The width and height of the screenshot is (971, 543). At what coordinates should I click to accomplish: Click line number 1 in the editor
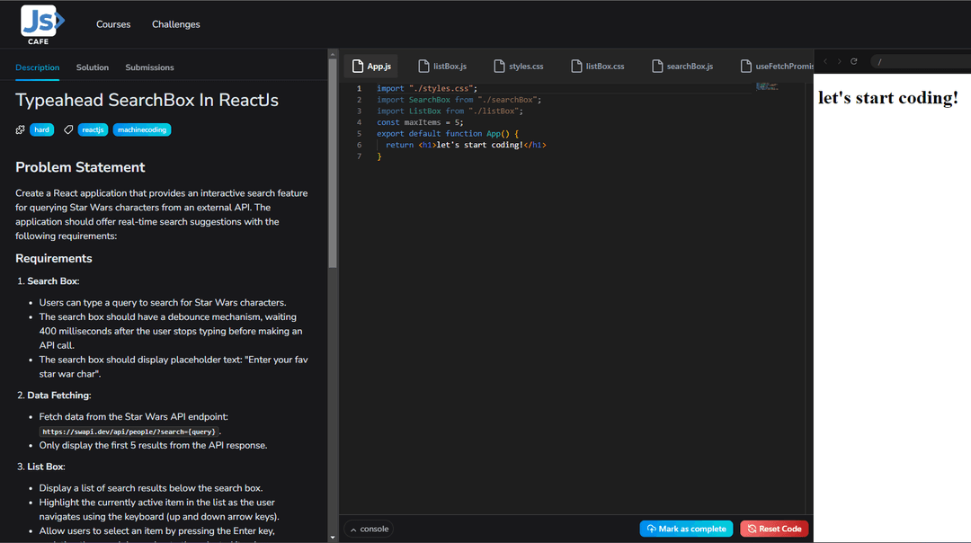[x=359, y=88]
